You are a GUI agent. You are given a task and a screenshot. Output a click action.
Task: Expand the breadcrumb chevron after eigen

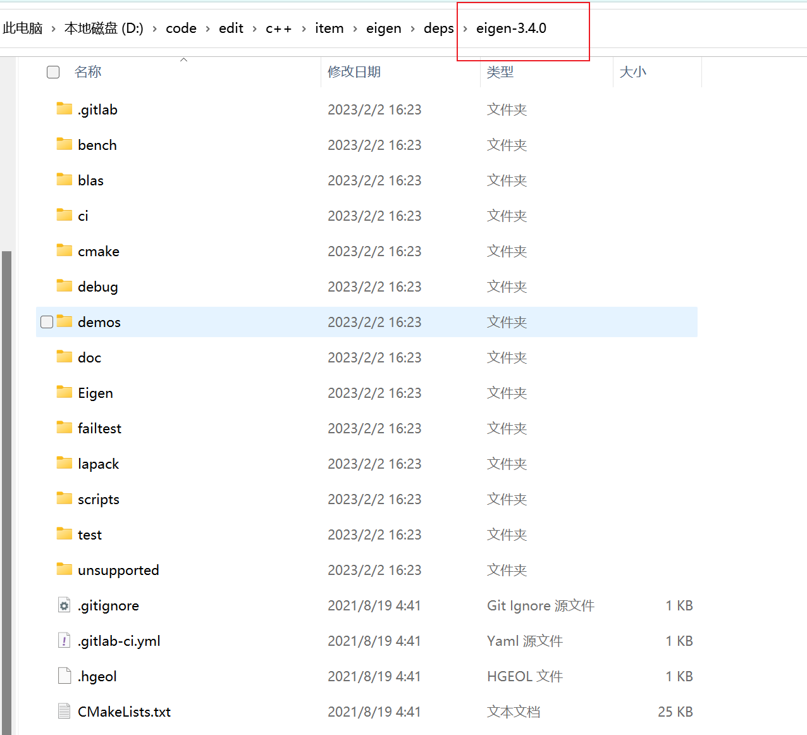point(412,28)
